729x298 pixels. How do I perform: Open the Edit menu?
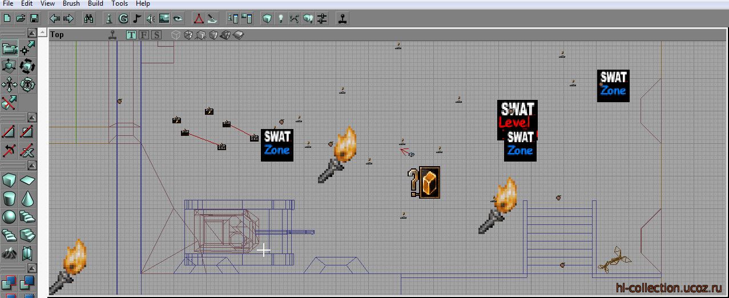(x=27, y=3)
